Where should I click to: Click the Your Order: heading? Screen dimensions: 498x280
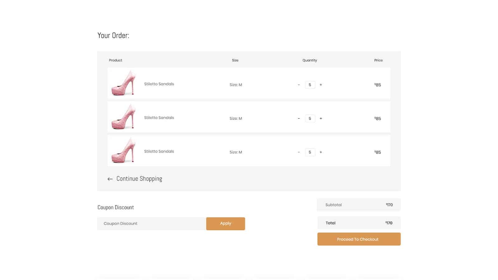(x=113, y=35)
